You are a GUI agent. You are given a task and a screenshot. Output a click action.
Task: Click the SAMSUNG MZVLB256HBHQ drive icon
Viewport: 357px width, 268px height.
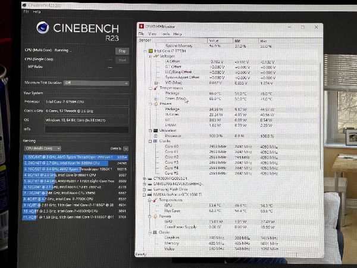click(149, 184)
